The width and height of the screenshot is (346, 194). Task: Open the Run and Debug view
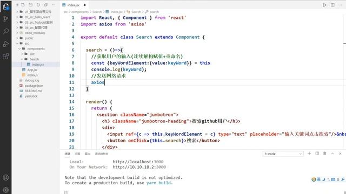(6, 44)
